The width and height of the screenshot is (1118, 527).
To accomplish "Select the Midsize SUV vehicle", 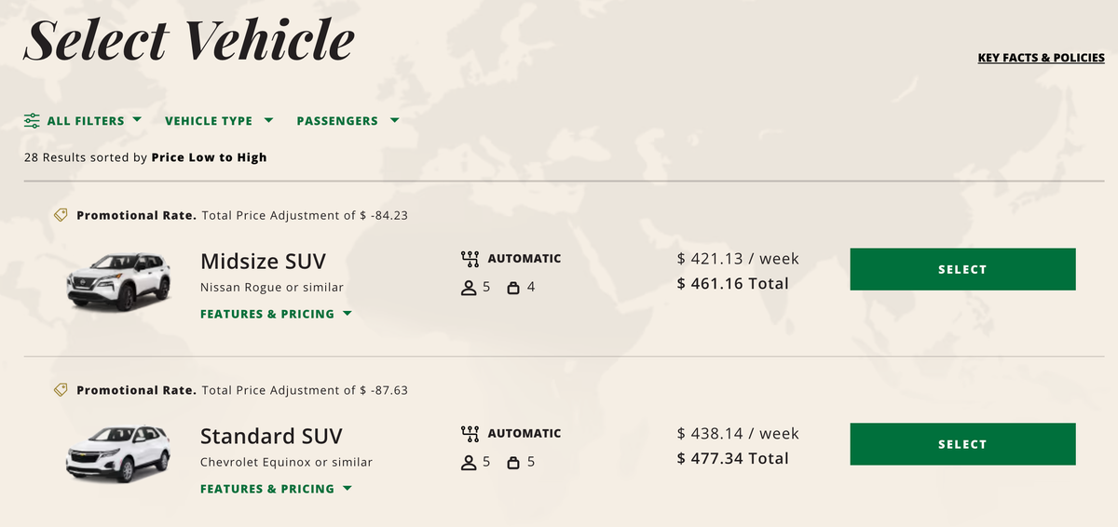I will (962, 269).
